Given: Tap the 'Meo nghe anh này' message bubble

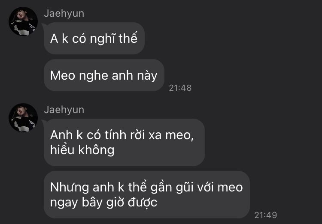Looking at the screenshot, I should (104, 75).
